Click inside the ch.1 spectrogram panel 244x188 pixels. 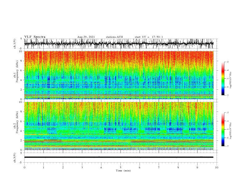coord(119,75)
